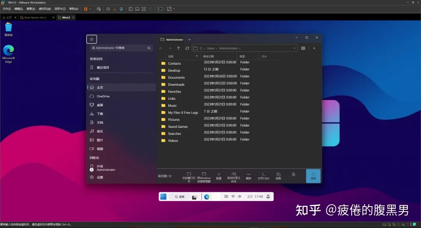Screen dimensions: 421x228
Task: Click 粘贴 in the bottom toolbar
Action: coord(278,176)
